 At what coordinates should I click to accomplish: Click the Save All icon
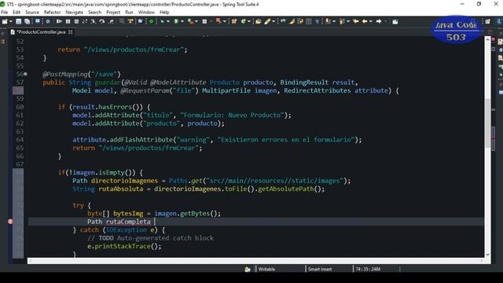28,21
